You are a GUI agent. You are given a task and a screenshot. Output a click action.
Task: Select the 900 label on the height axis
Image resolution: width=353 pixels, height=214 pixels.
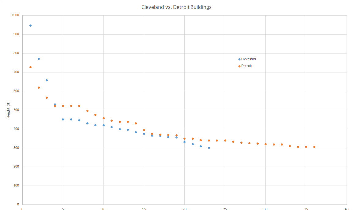[x=17, y=34]
